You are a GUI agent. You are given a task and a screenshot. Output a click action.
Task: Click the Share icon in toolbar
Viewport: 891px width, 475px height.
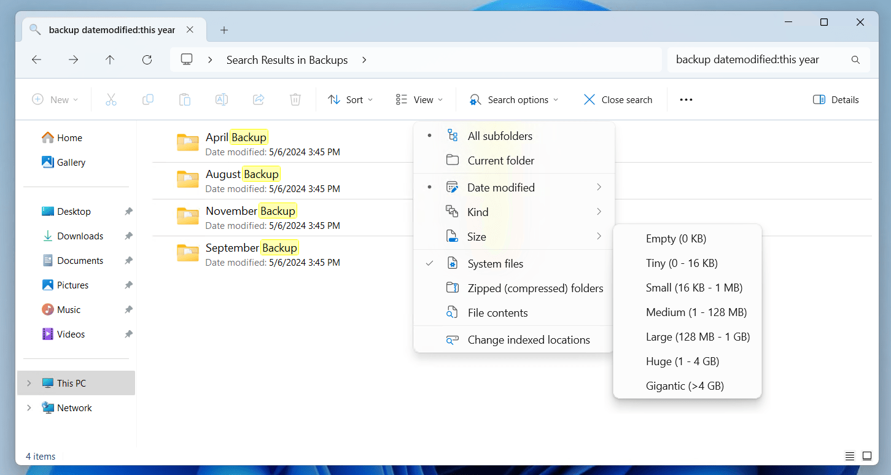pyautogui.click(x=259, y=99)
